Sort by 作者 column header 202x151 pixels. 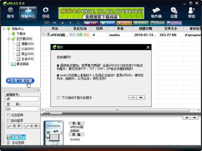point(120,29)
